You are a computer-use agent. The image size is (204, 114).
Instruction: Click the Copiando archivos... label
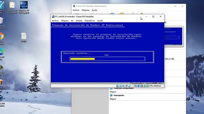click(x=77, y=53)
